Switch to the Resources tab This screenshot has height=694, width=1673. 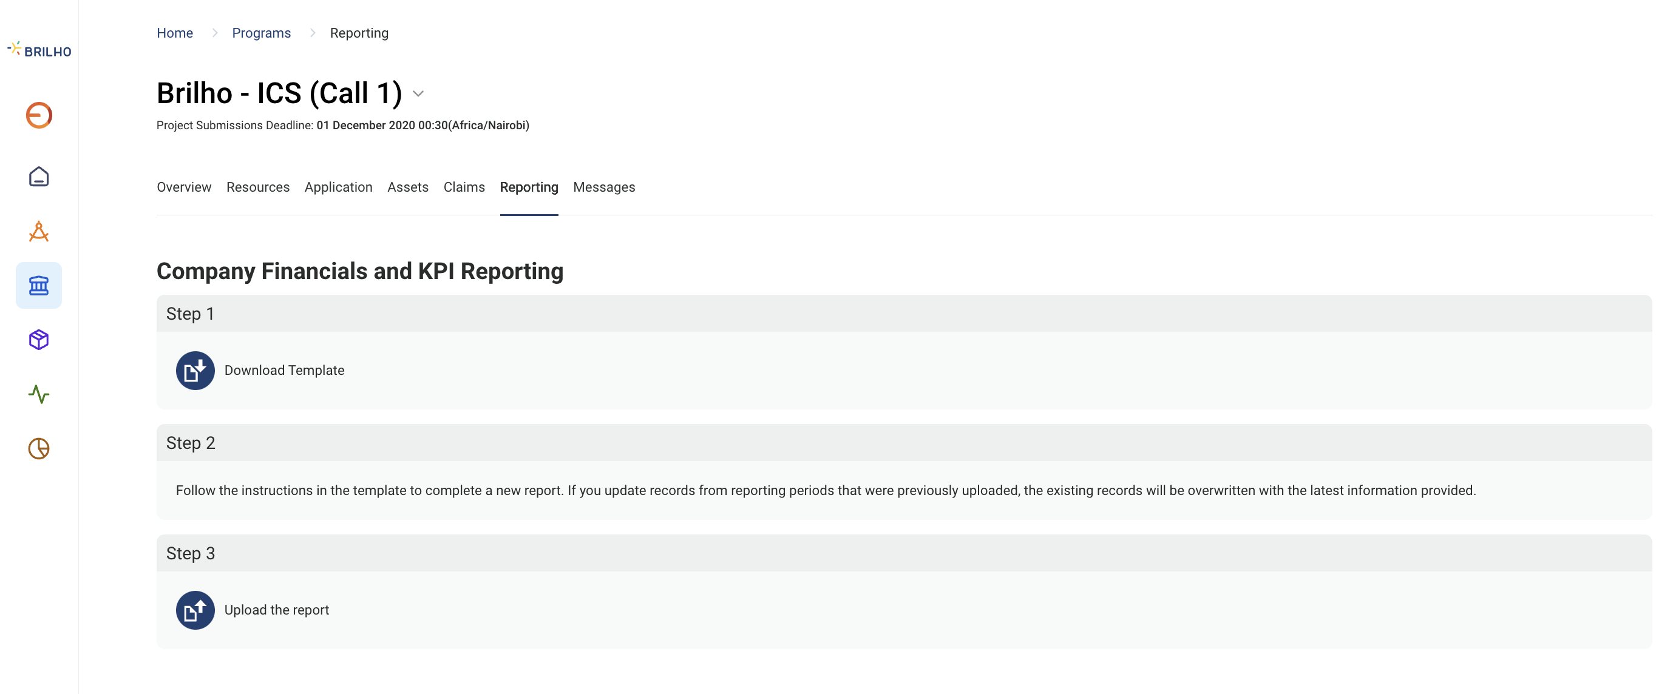point(258,187)
